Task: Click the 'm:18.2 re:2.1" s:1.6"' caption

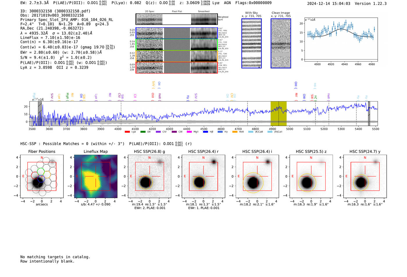Action: click(257, 204)
